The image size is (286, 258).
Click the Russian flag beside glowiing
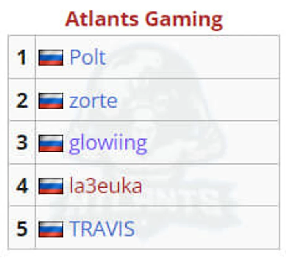[51, 143]
